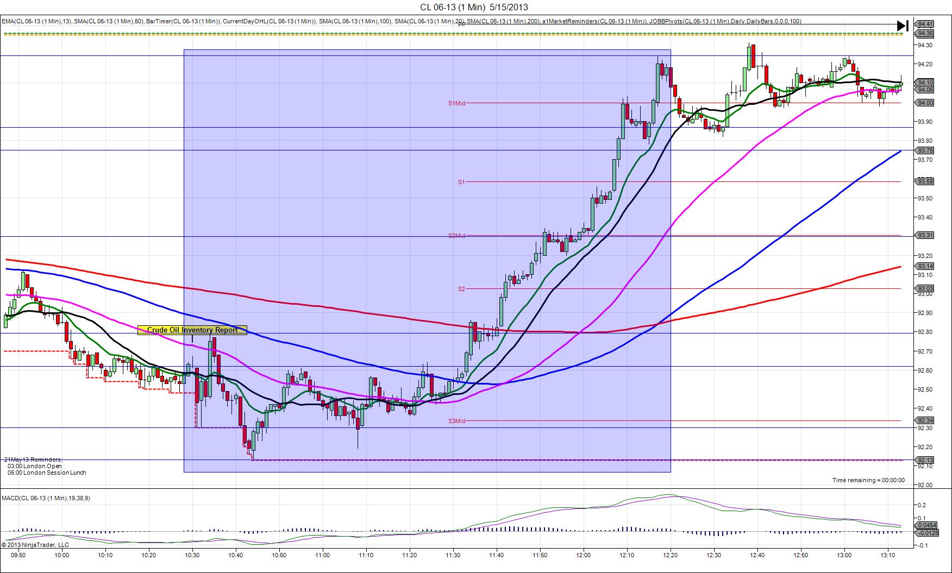This screenshot has height=573, width=952.
Task: Select the blue shaded rectangle drawing
Action: [x=427, y=261]
